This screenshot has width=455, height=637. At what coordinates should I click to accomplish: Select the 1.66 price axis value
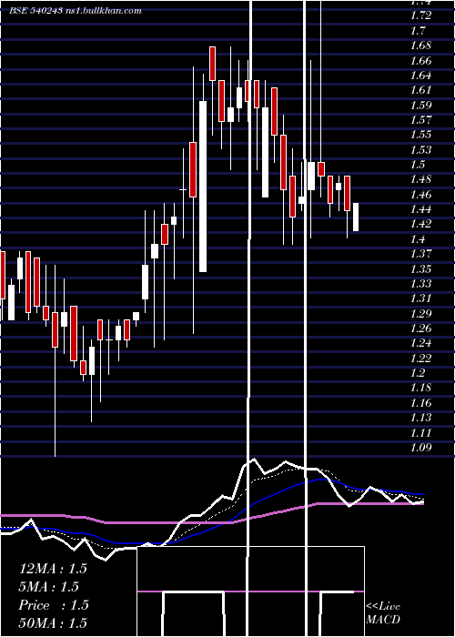[x=420, y=61]
